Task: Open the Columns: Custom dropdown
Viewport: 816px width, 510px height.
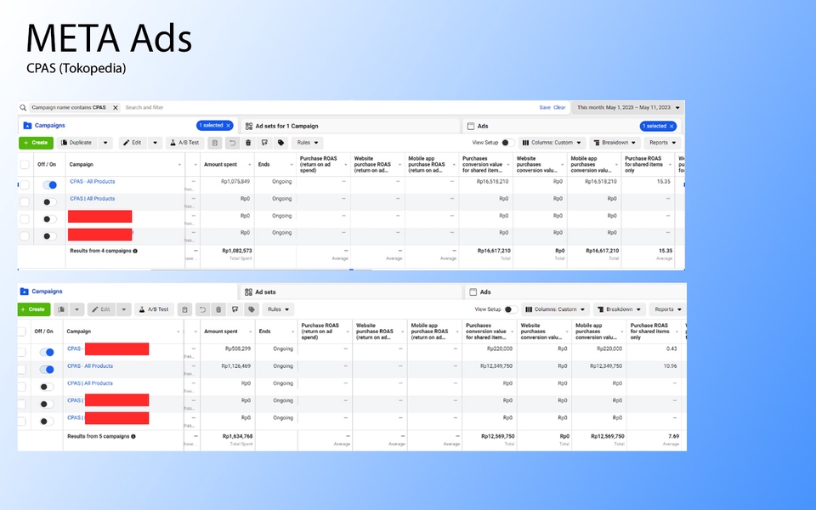Action: pyautogui.click(x=552, y=142)
